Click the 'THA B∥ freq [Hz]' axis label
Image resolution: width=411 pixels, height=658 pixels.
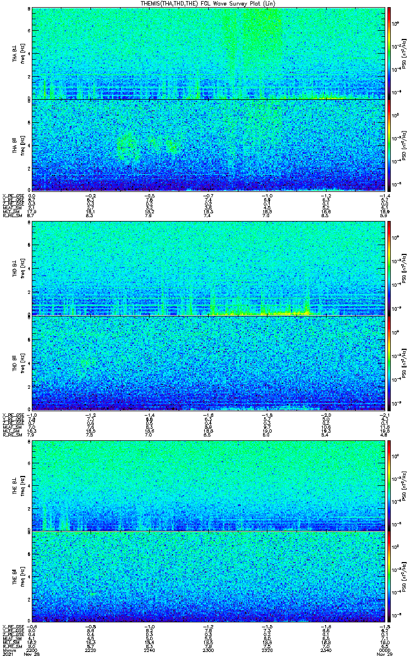click(19, 145)
